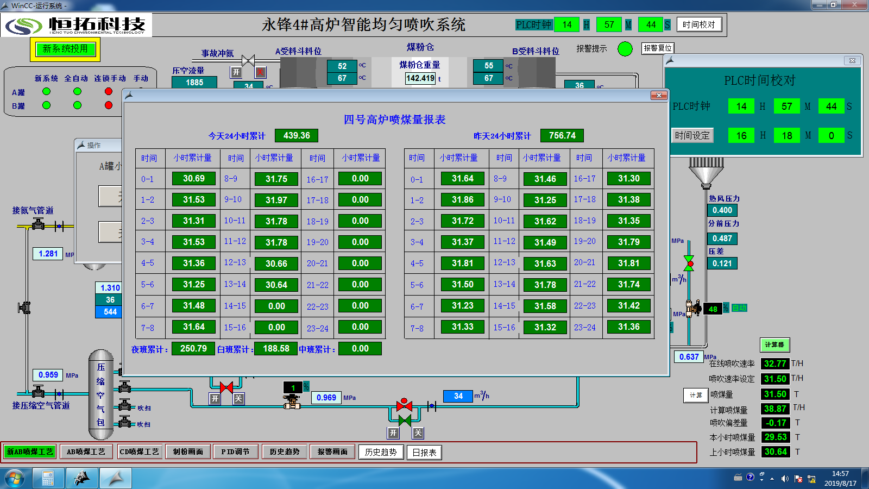Image resolution: width=869 pixels, height=489 pixels.
Task: Open Windows Start menu
Action: [x=15, y=479]
